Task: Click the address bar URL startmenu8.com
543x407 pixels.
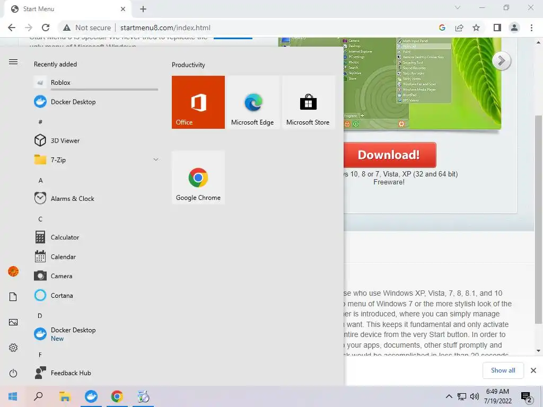Action: 165,28
